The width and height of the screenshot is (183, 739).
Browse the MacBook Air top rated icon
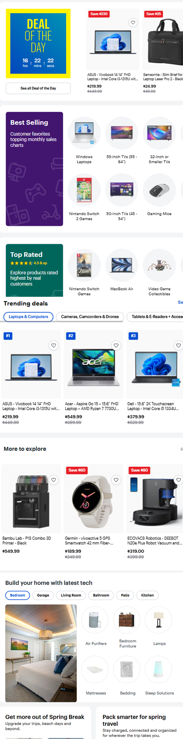(x=122, y=265)
